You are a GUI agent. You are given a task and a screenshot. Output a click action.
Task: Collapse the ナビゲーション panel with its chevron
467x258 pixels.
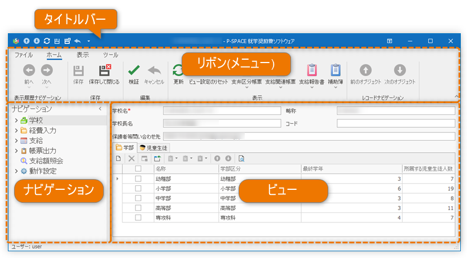[x=100, y=109]
